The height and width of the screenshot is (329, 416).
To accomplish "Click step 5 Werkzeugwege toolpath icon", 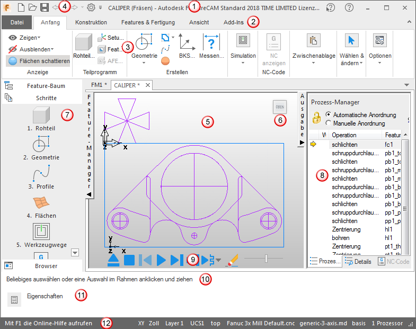I will (41, 232).
